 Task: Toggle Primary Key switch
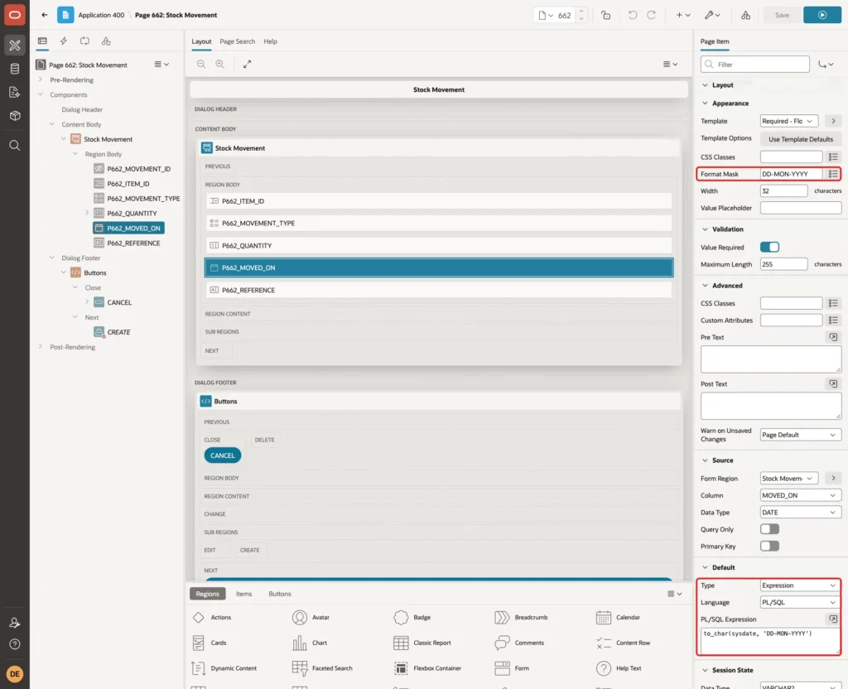coord(769,547)
